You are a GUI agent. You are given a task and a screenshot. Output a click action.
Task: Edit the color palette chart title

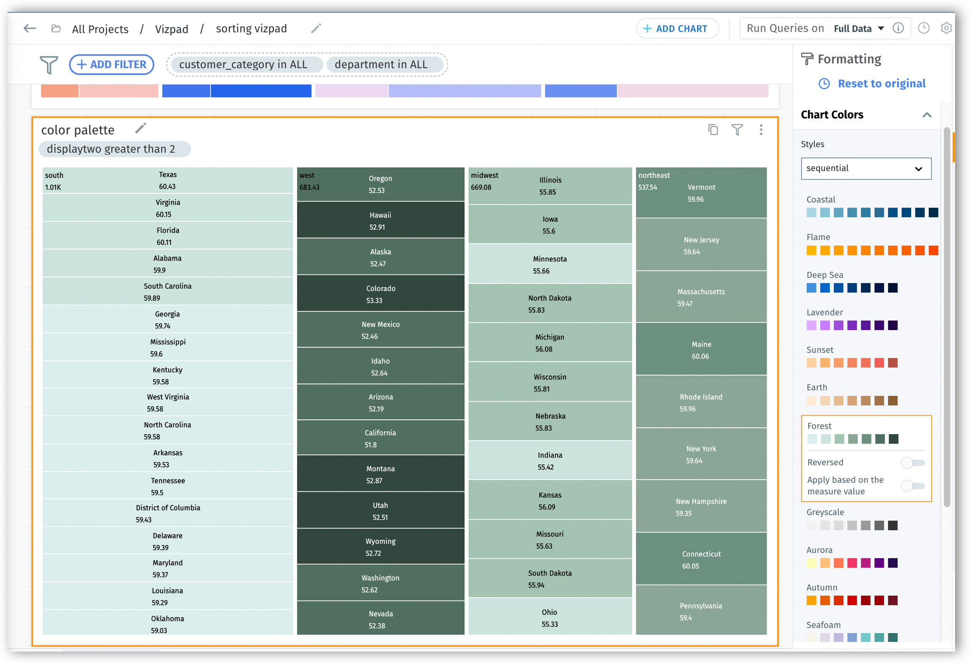[140, 128]
